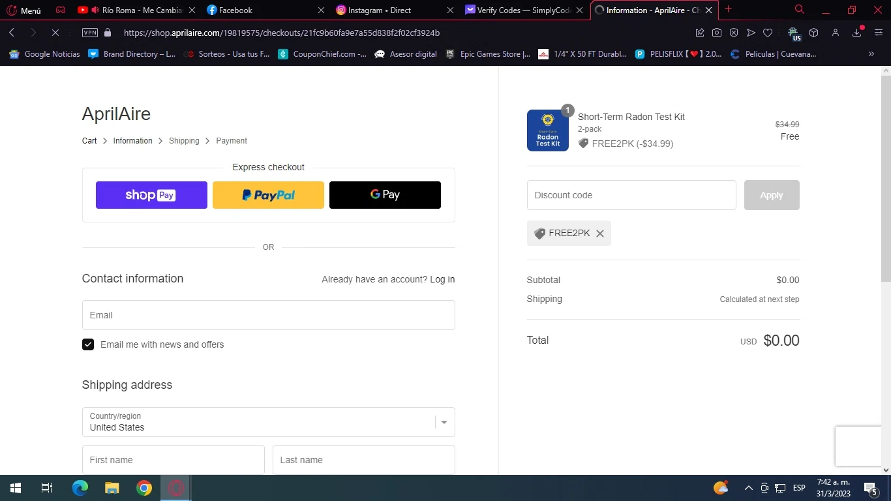Open the Peliculas Cuevana bookmark
Screen dimensions: 891x501
coord(773,54)
